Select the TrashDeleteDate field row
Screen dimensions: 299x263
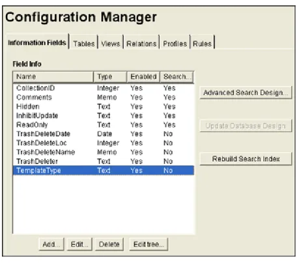(x=104, y=134)
